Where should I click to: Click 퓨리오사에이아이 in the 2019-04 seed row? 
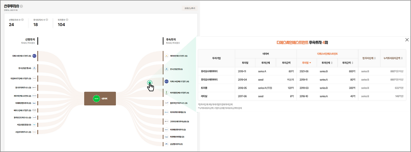(209, 79)
